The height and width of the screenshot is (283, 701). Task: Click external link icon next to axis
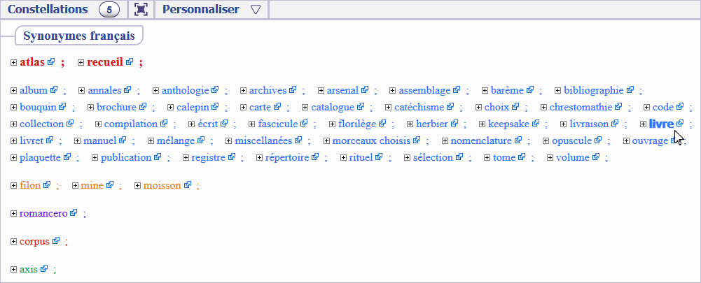click(x=44, y=269)
